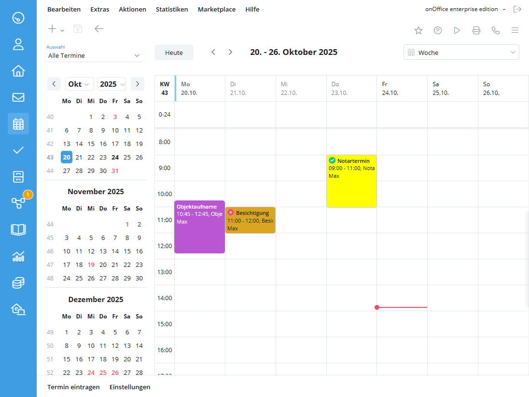The height and width of the screenshot is (397, 529).
Task: Open the Statistiken menu
Action: point(172,9)
